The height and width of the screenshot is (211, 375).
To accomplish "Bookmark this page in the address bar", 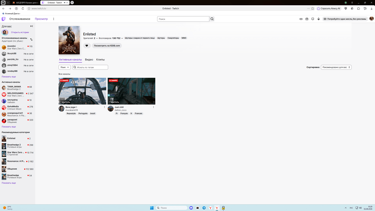I will (313, 8).
